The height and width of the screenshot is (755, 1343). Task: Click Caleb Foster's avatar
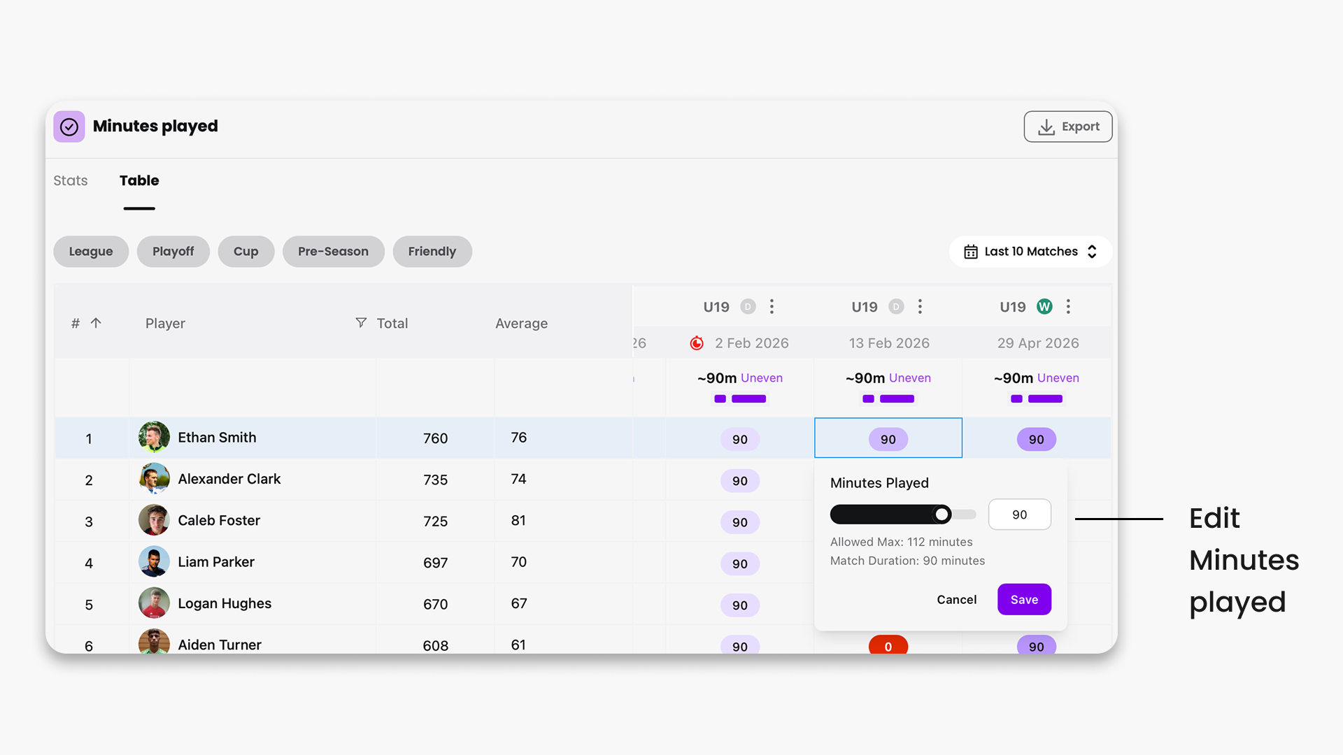[x=154, y=520]
